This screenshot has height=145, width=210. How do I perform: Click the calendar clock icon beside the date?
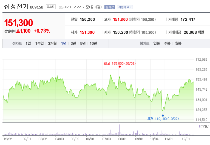pyautogui.click(x=61, y=7)
